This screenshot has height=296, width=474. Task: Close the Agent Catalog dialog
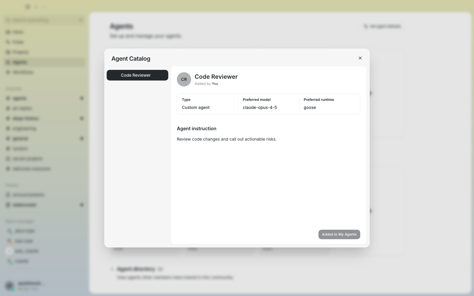[x=360, y=58]
